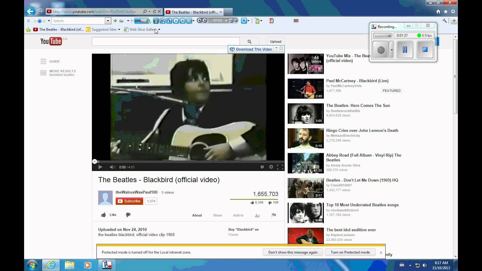Open video statistics bar chart icon
Screen dimensions: 482x271
257,215
